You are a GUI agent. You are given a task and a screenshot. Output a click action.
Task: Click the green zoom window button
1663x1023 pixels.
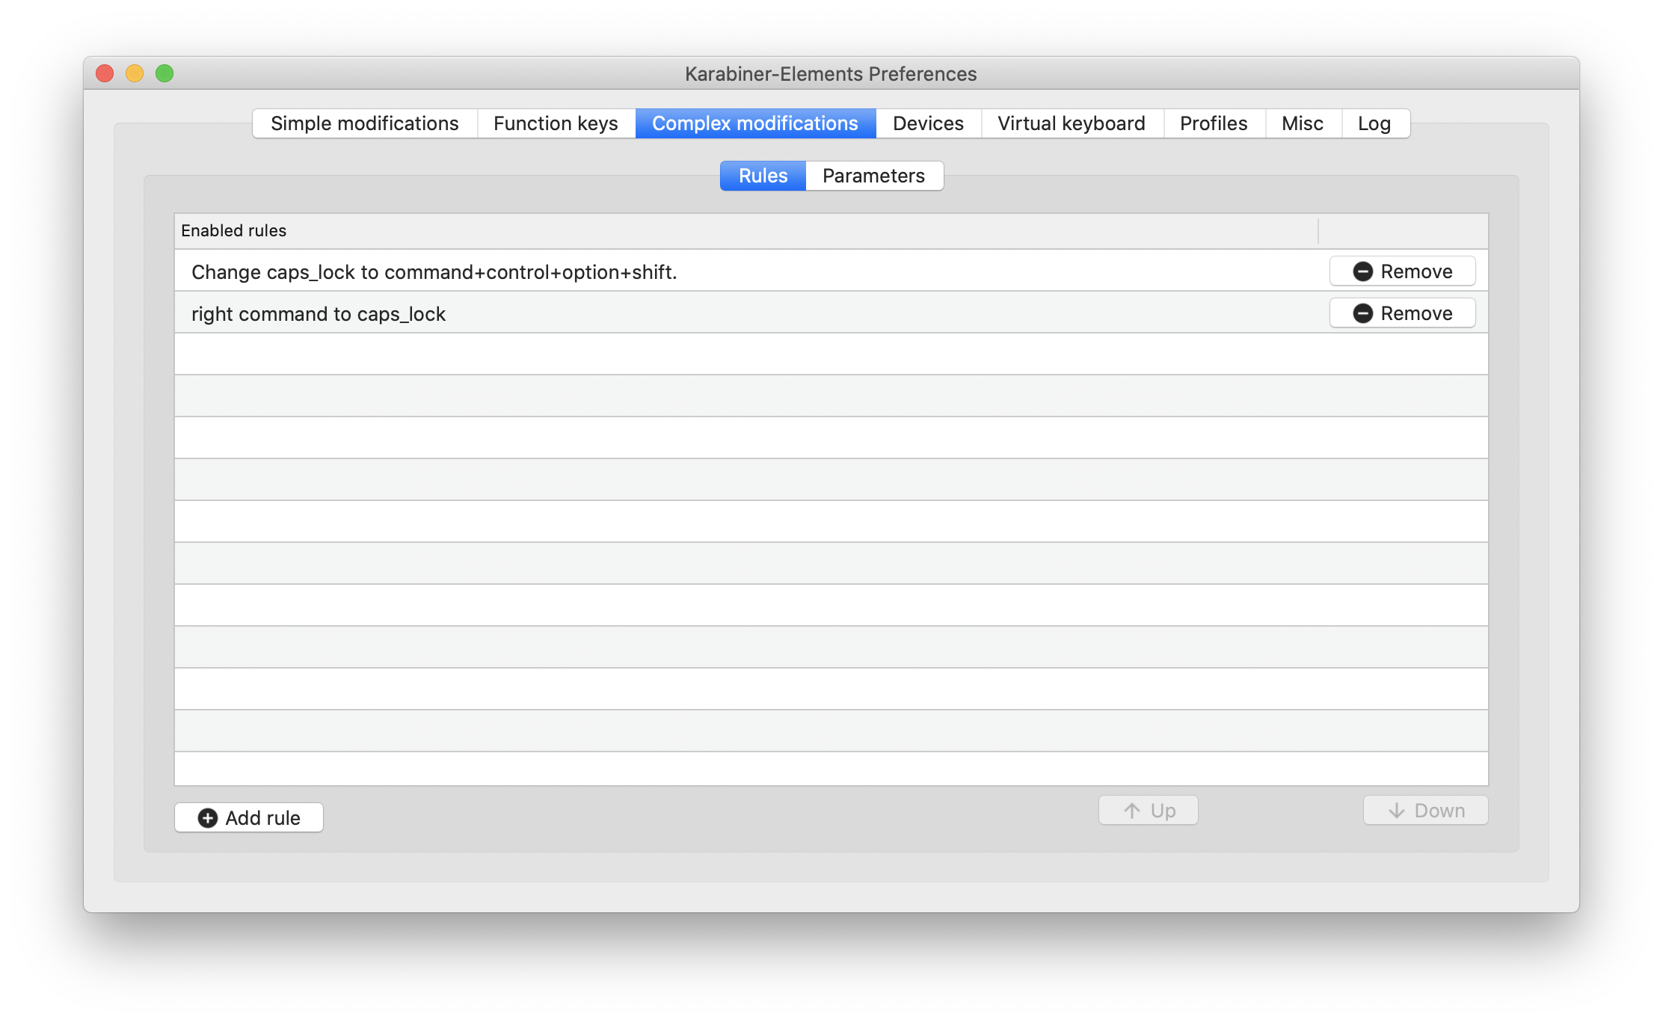pyautogui.click(x=165, y=73)
